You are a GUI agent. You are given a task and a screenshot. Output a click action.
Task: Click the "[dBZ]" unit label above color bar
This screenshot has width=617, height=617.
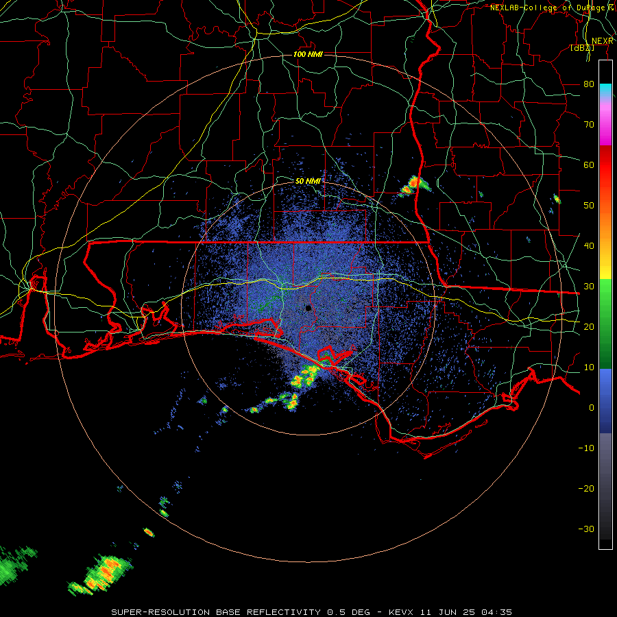(x=582, y=48)
